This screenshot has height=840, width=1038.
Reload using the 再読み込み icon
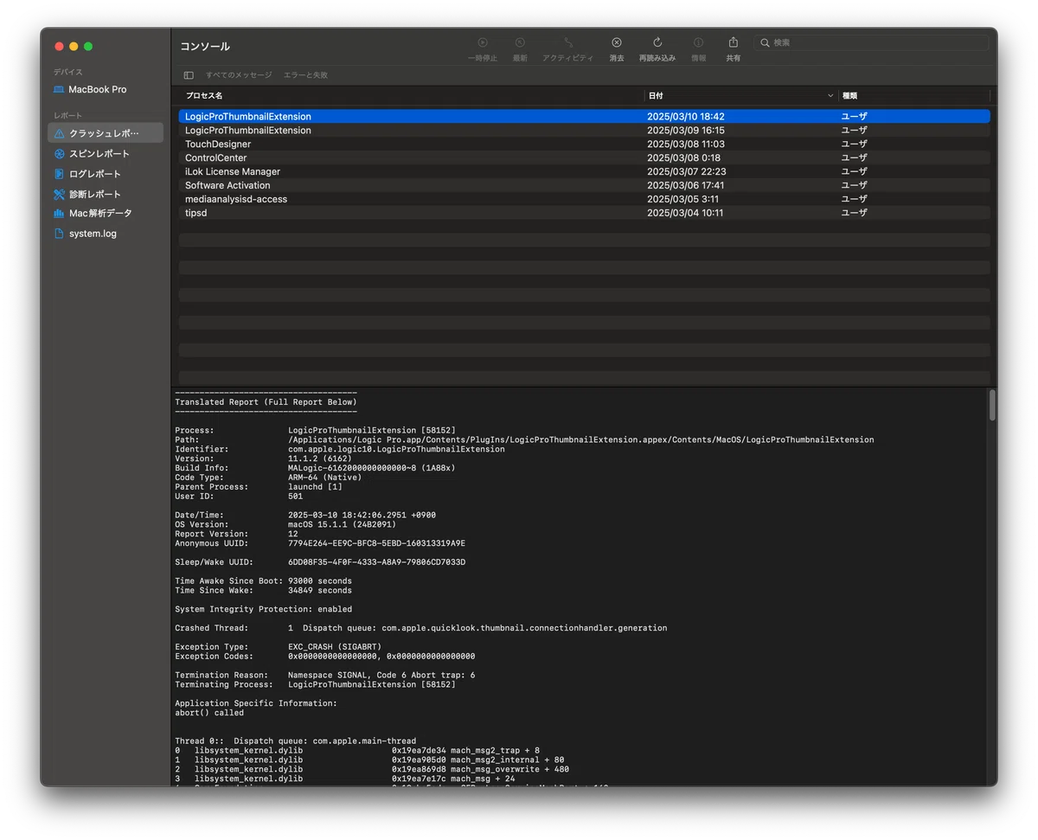(657, 42)
